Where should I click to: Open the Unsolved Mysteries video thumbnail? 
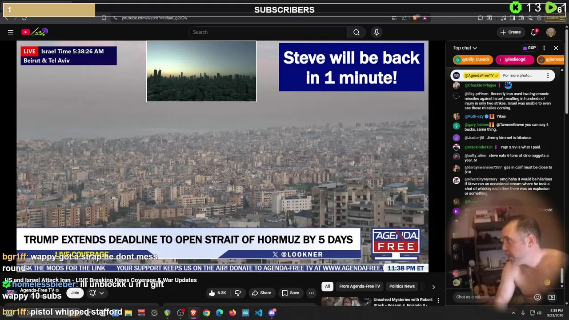346,302
